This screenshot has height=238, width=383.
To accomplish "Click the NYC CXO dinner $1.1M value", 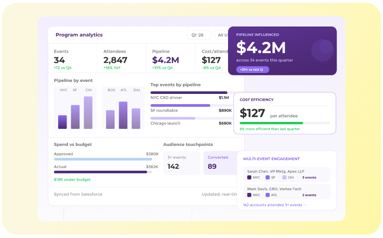I will pyautogui.click(x=224, y=98).
